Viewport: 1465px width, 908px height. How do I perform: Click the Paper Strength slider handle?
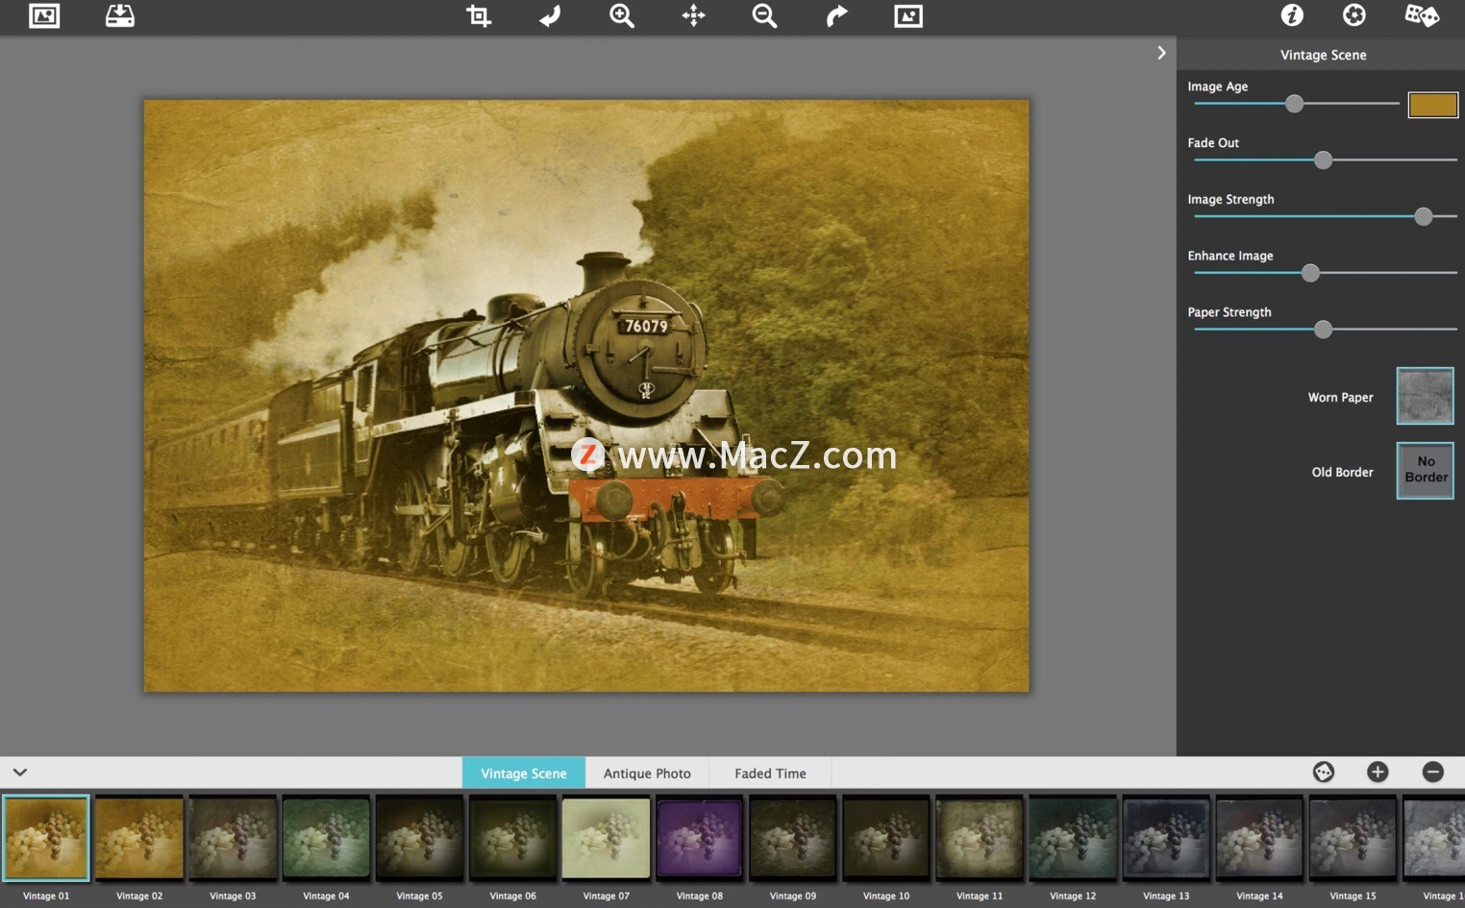(1323, 330)
